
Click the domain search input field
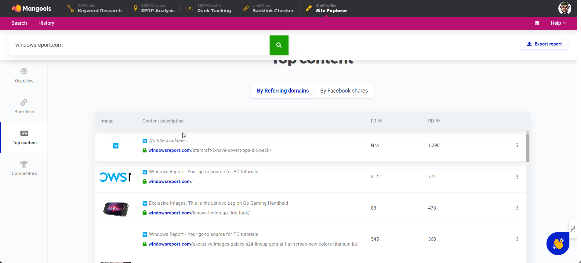tap(139, 45)
